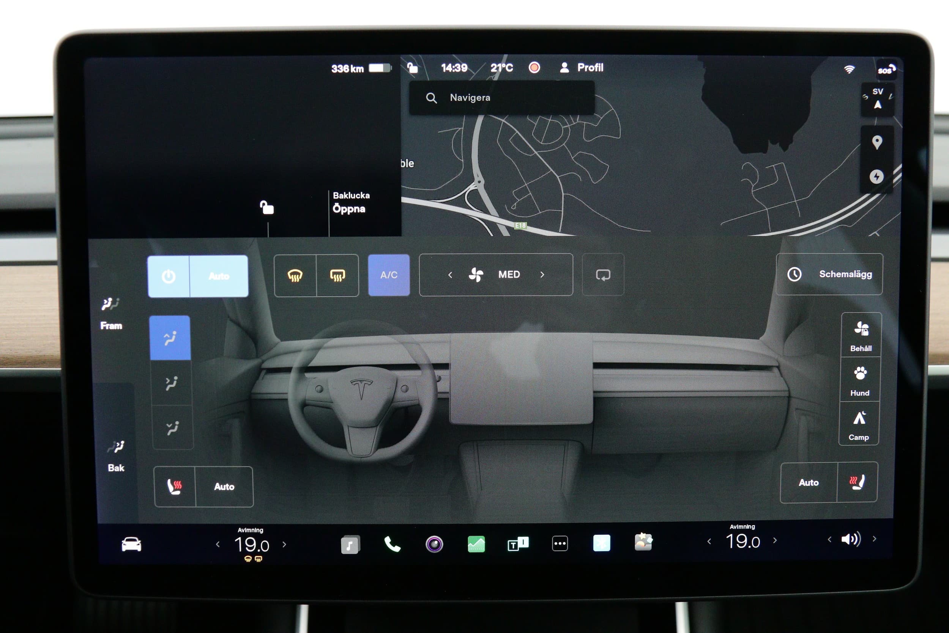Screen dimensions: 949x633
Task: Open the phone app in the dock
Action: coord(392,545)
